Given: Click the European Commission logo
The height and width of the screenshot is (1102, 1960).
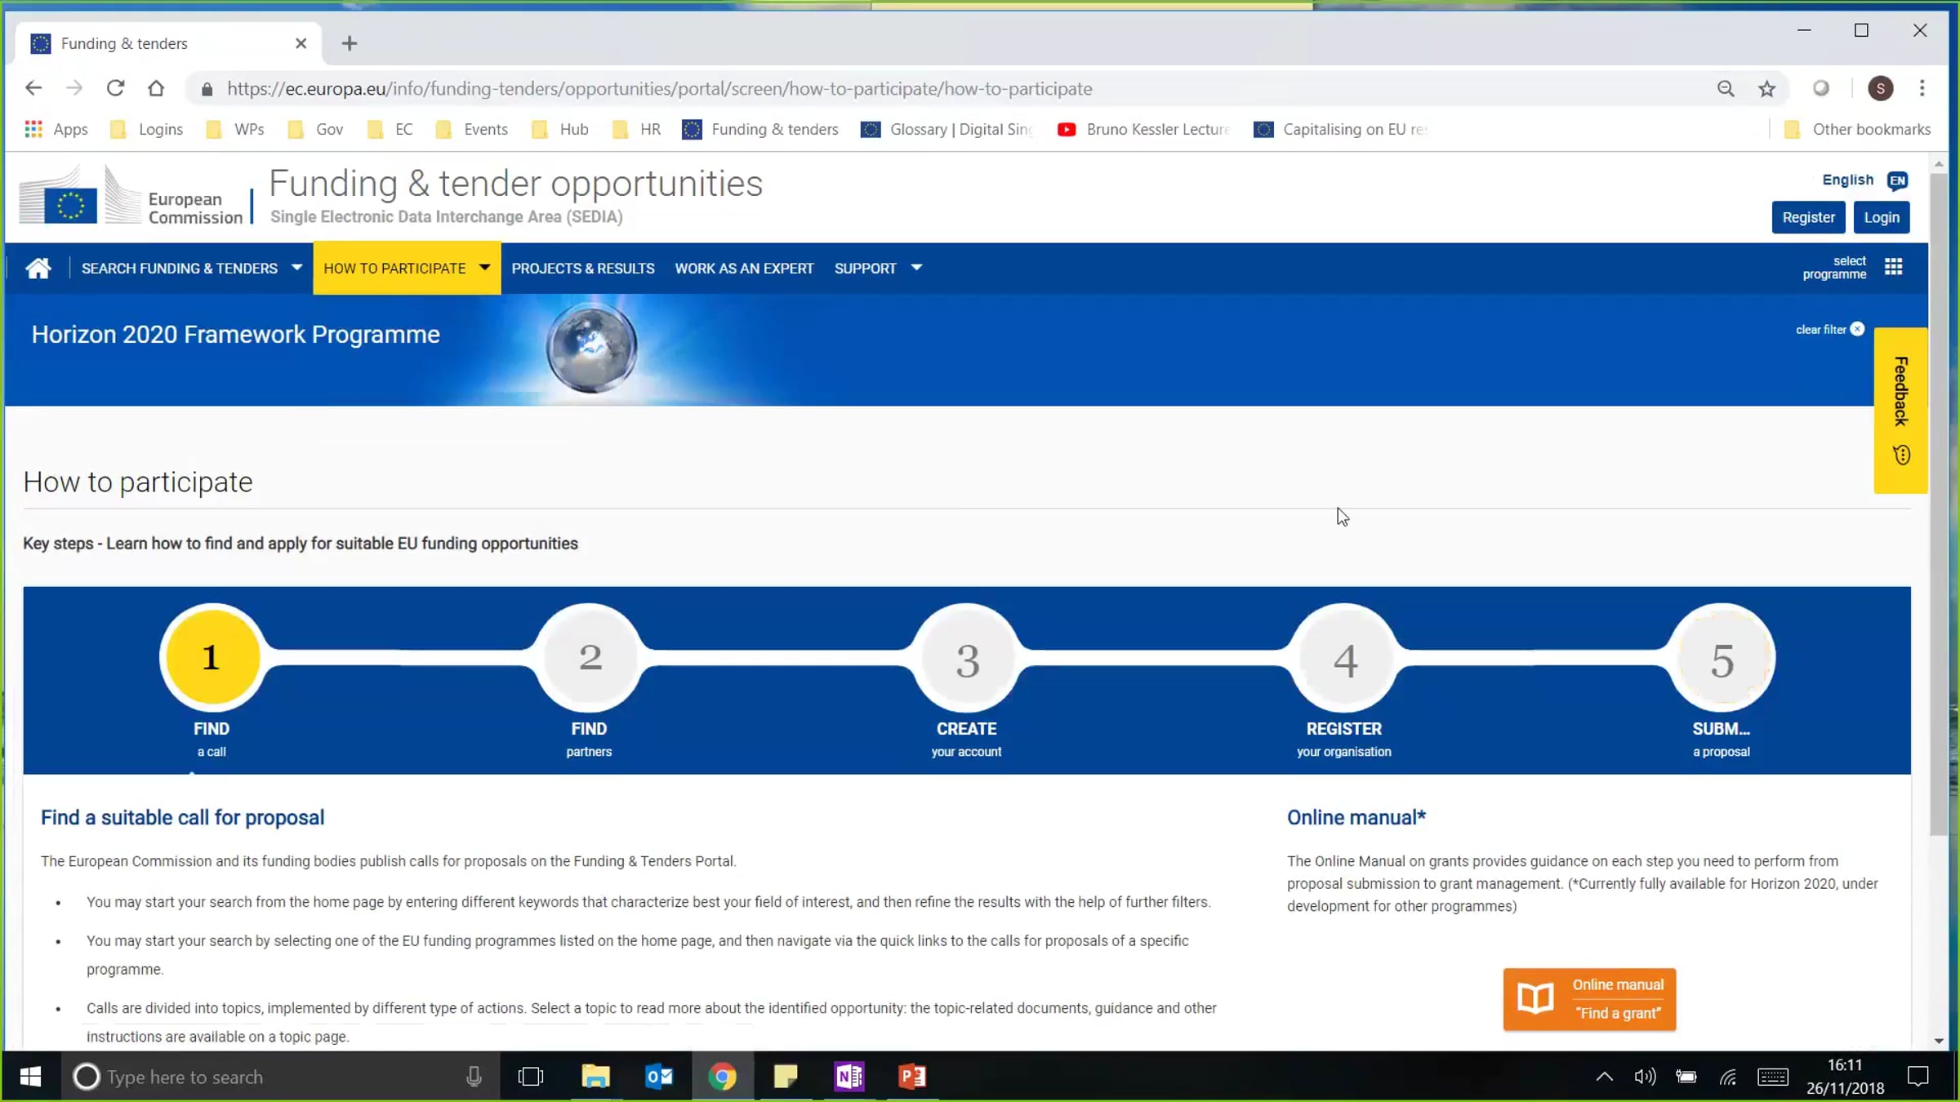Looking at the screenshot, I should click(131, 196).
